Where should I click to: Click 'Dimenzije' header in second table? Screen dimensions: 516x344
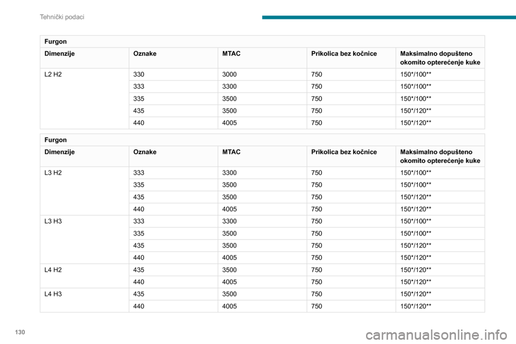pos(60,152)
